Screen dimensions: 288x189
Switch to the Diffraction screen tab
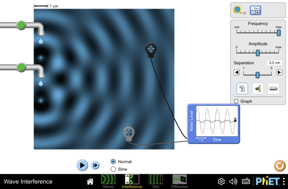pyautogui.click(x=180, y=181)
